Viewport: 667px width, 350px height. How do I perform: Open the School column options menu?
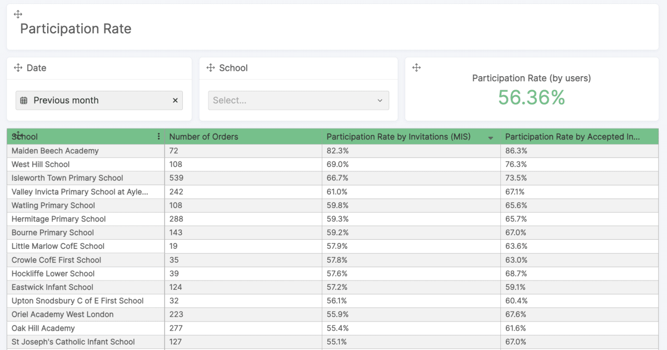(x=159, y=137)
